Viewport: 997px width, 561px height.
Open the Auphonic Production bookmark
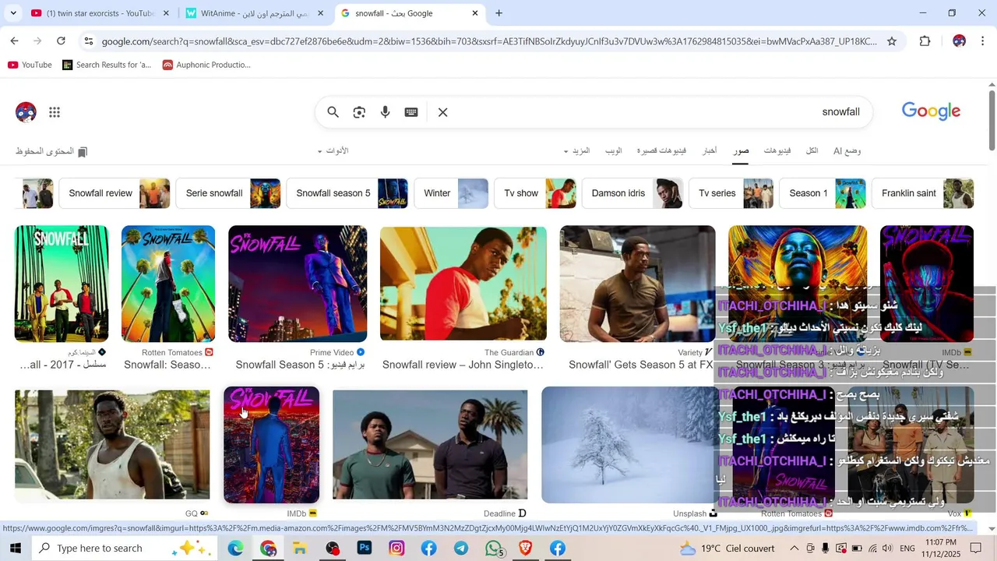pyautogui.click(x=206, y=65)
